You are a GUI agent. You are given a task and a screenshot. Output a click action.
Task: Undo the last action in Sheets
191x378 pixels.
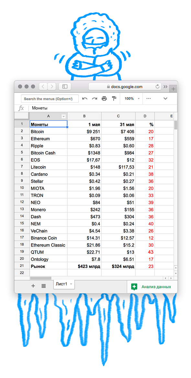point(85,98)
